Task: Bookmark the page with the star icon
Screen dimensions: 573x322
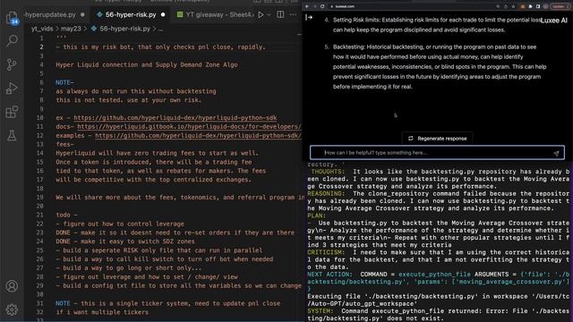Action: pos(513,6)
